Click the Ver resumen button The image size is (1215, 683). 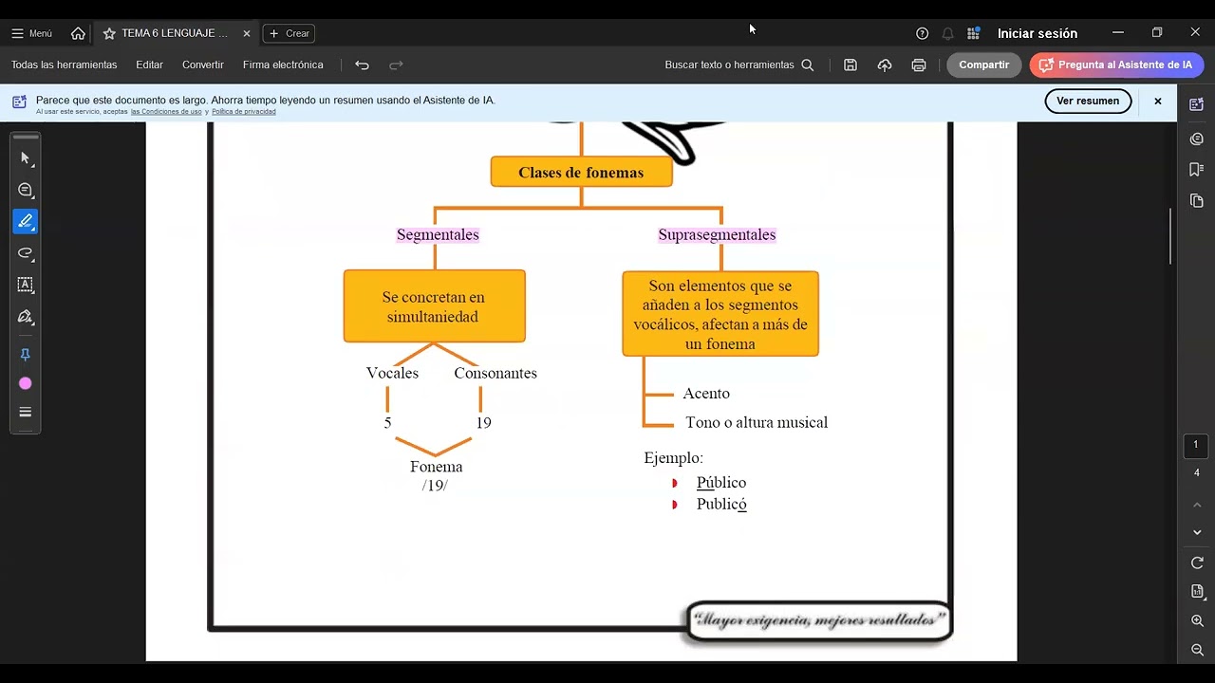pyautogui.click(x=1088, y=101)
